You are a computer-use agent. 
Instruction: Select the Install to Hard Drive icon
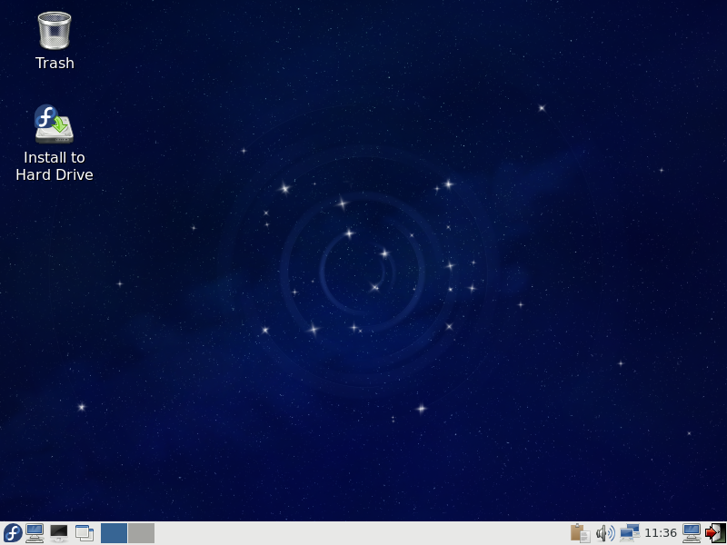(x=55, y=124)
